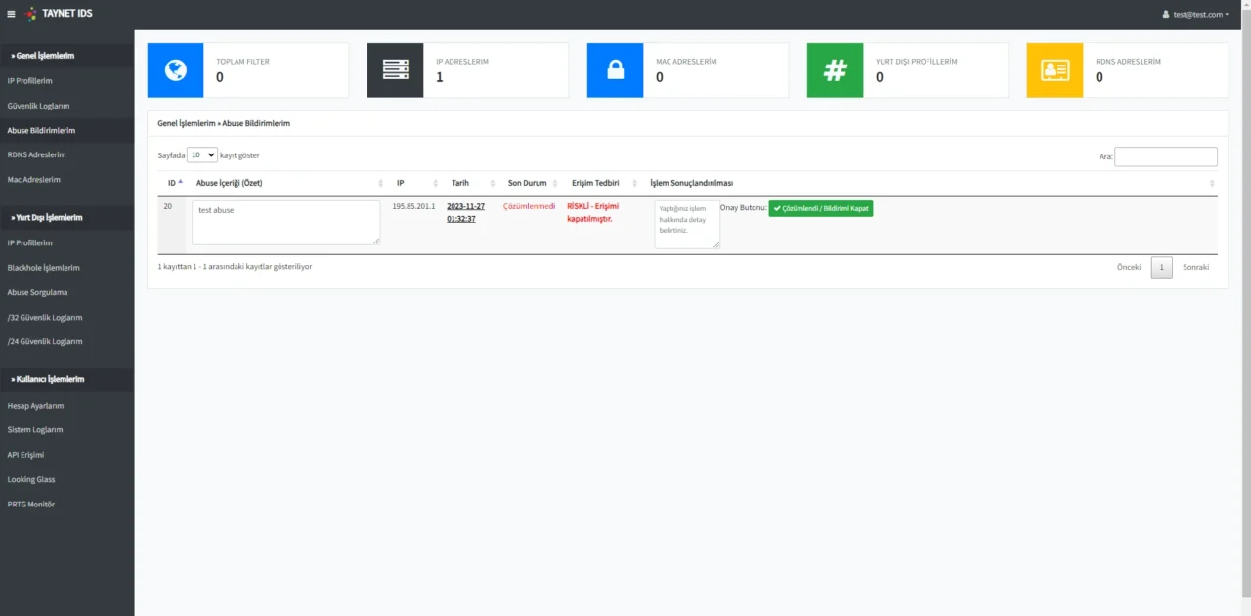Sort by İşlem Sonuçlandırılması column

pos(929,183)
